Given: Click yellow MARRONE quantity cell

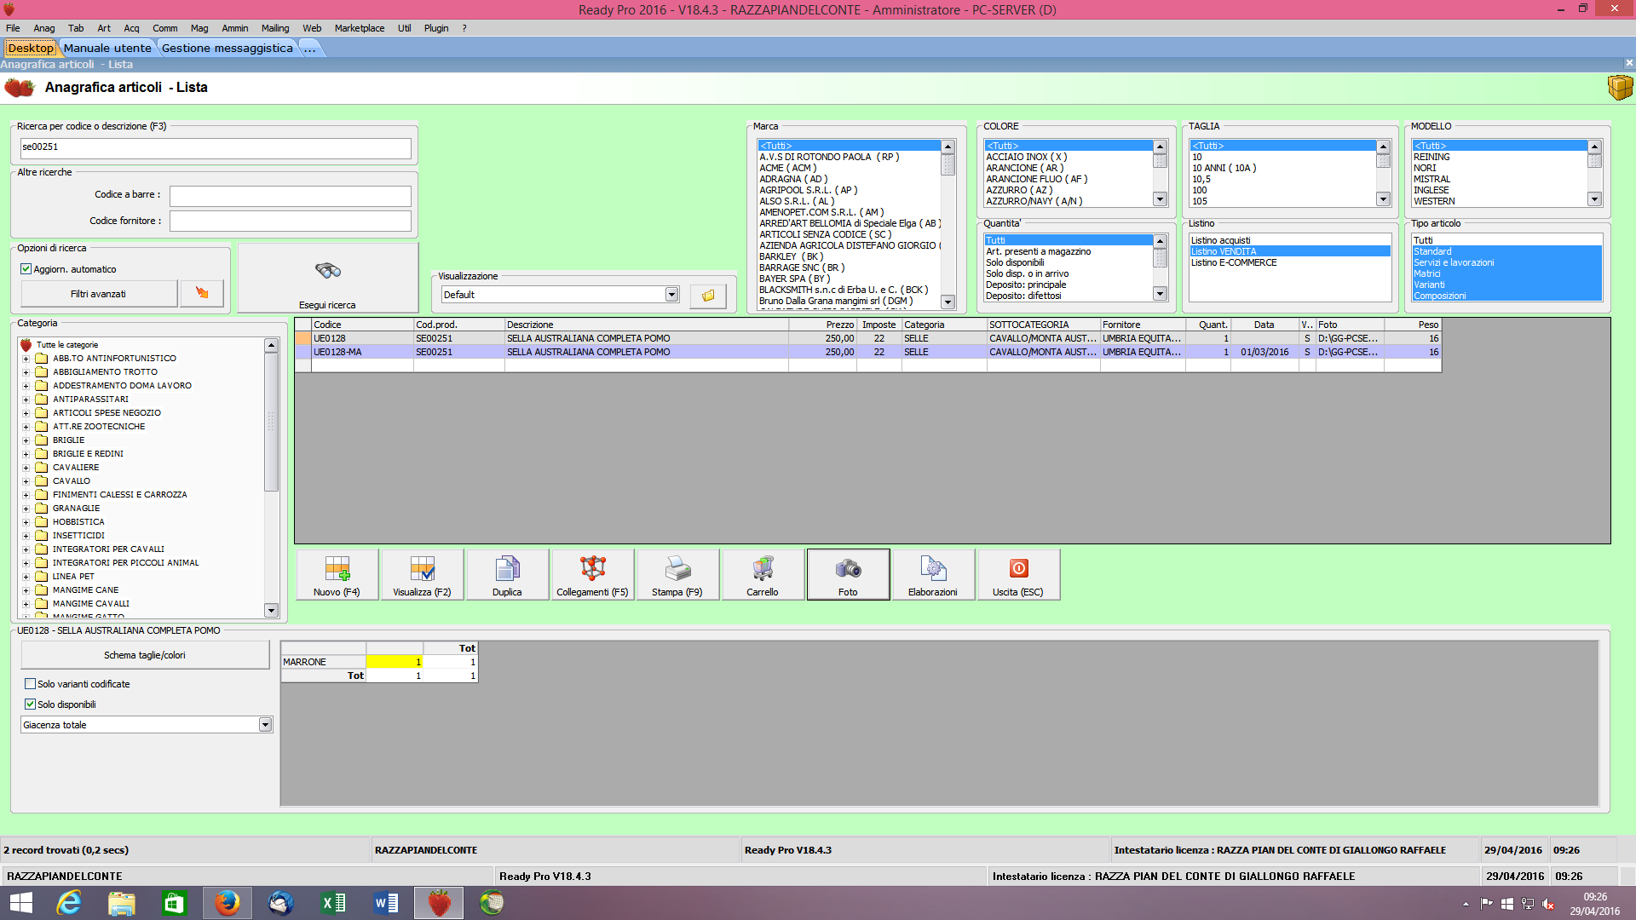Looking at the screenshot, I should click(395, 662).
